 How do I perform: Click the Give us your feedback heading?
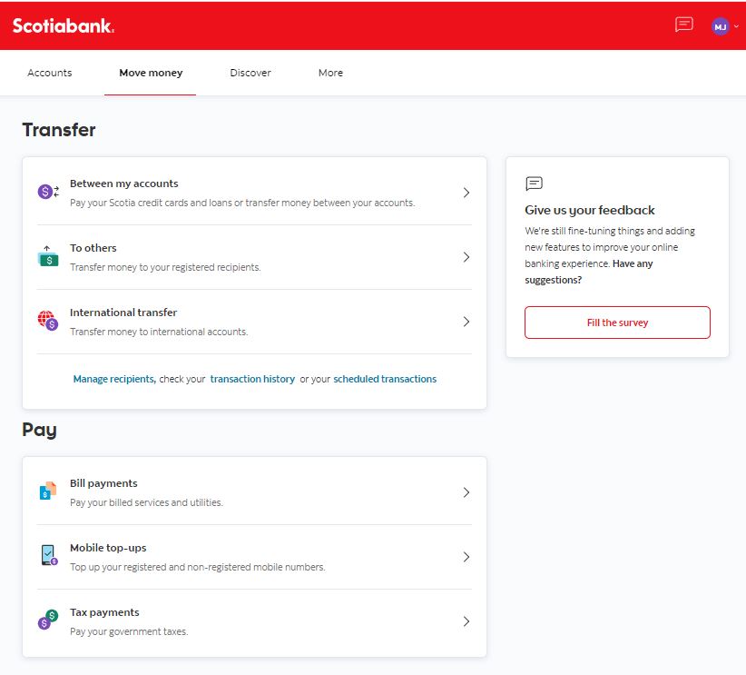coord(590,210)
